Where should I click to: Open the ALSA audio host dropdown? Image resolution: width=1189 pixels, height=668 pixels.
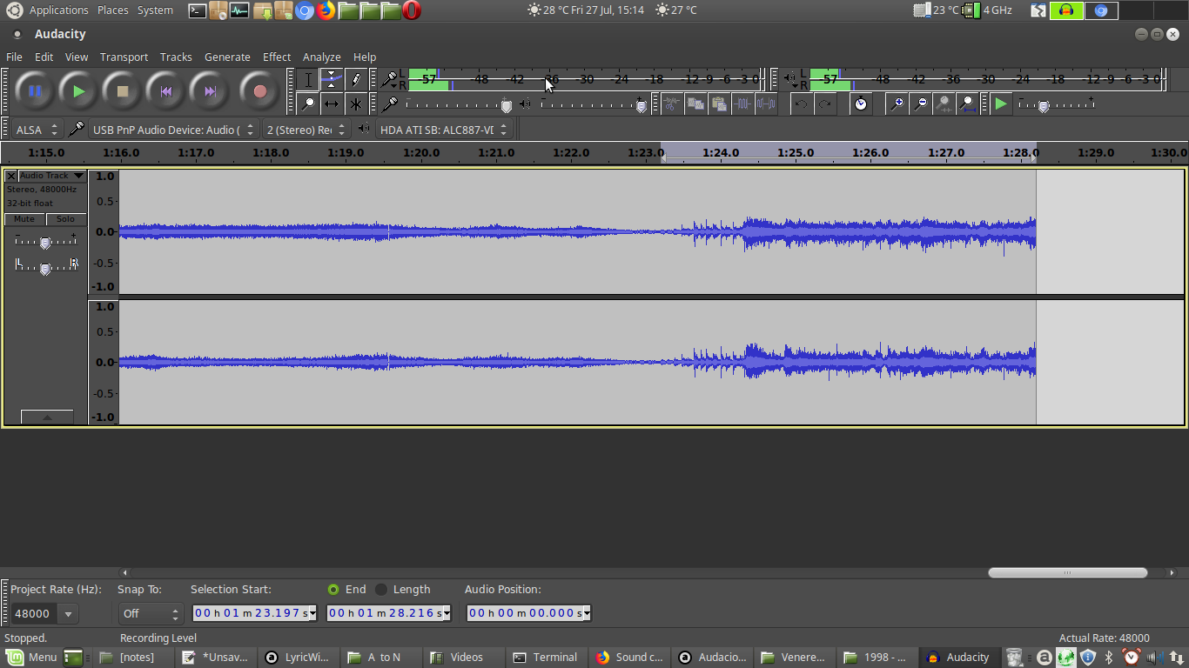[x=37, y=130]
